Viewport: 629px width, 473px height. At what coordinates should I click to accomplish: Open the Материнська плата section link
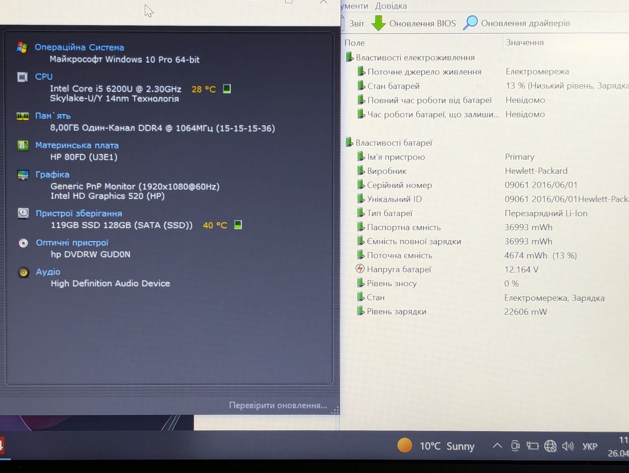pos(77,145)
